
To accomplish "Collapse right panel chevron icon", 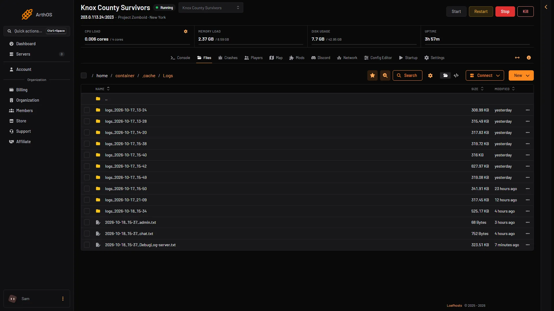I will [x=546, y=7].
